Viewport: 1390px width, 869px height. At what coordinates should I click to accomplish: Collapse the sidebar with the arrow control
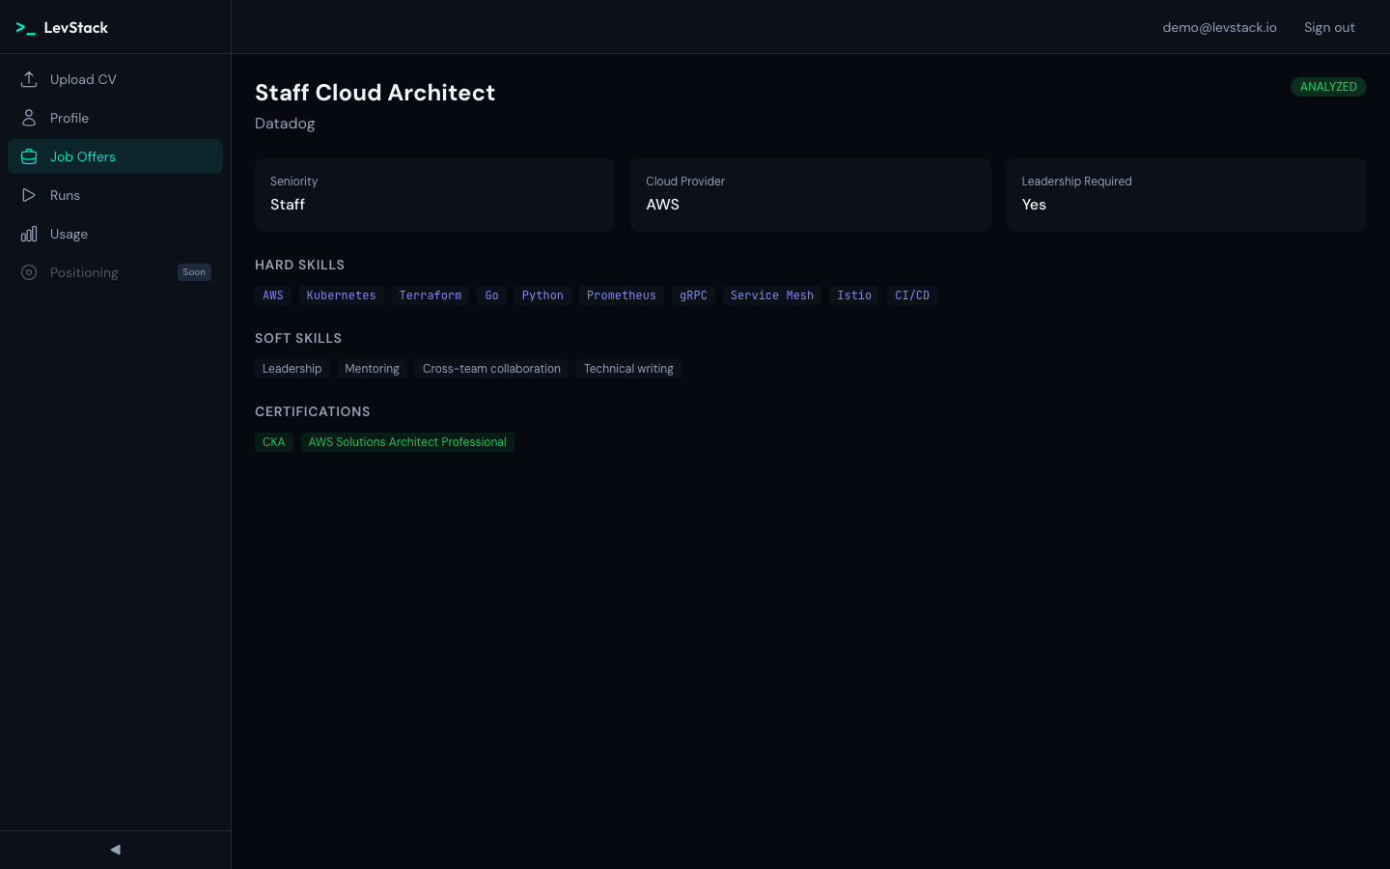[x=115, y=850]
